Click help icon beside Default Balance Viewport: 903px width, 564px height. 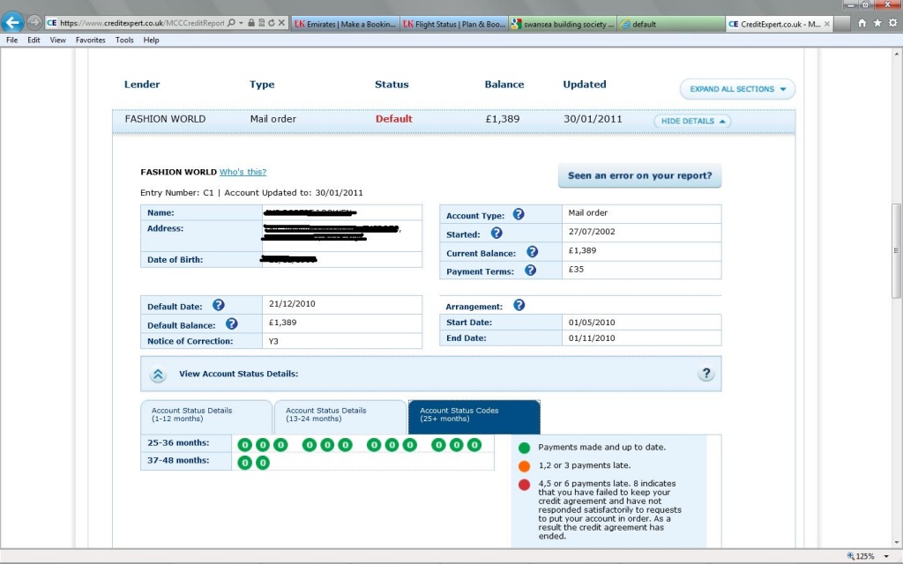click(x=232, y=324)
